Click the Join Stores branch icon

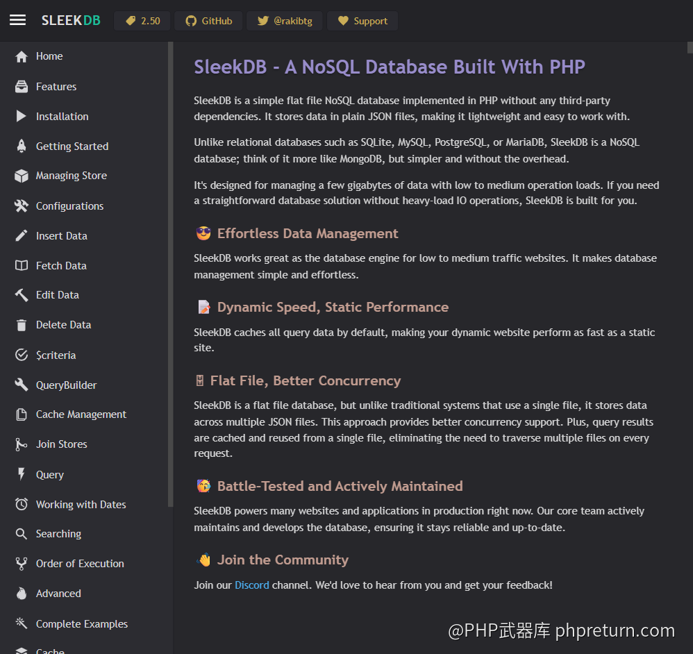click(x=22, y=444)
